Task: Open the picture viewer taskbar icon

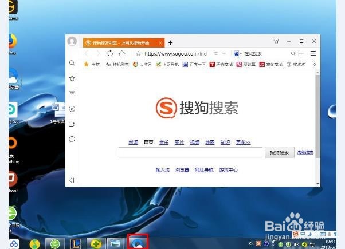Action: click(x=115, y=244)
